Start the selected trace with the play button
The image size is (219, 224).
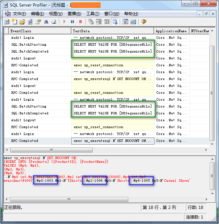click(65, 22)
